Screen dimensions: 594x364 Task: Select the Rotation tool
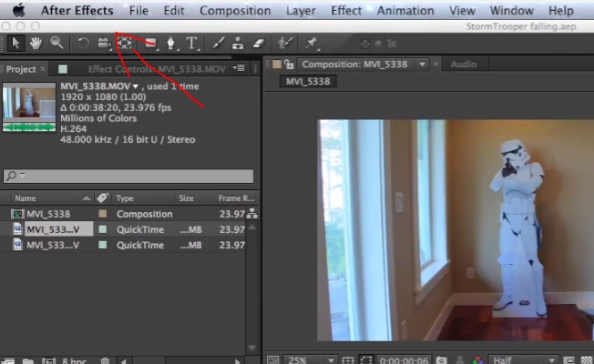(83, 43)
